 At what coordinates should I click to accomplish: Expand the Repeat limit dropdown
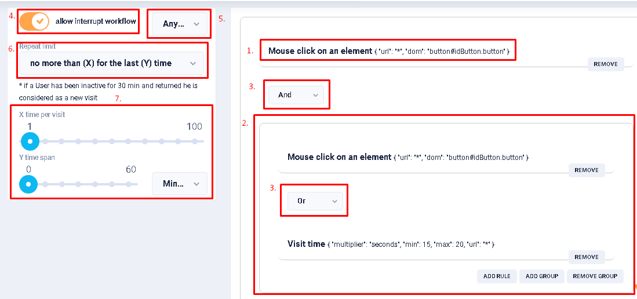coord(111,63)
